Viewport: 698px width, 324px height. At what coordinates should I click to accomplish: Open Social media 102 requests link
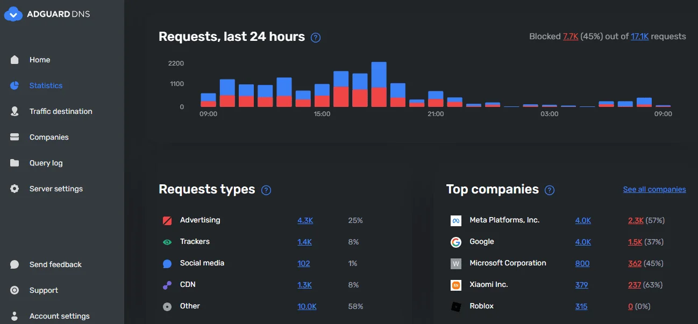(x=304, y=263)
